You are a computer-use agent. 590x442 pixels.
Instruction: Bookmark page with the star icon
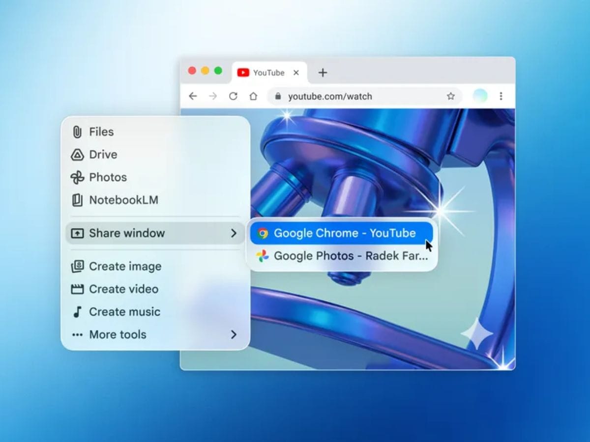450,96
